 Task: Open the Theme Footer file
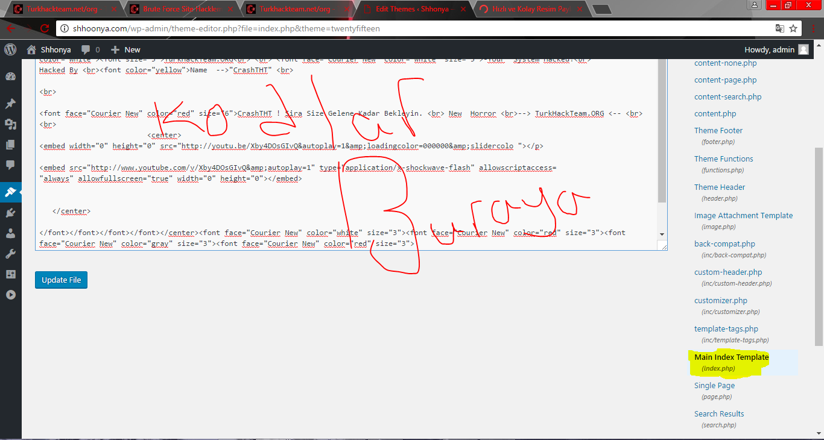718,131
